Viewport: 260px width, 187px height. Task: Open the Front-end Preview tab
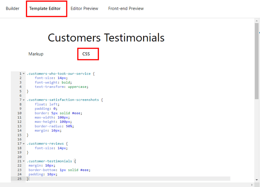pyautogui.click(x=126, y=8)
